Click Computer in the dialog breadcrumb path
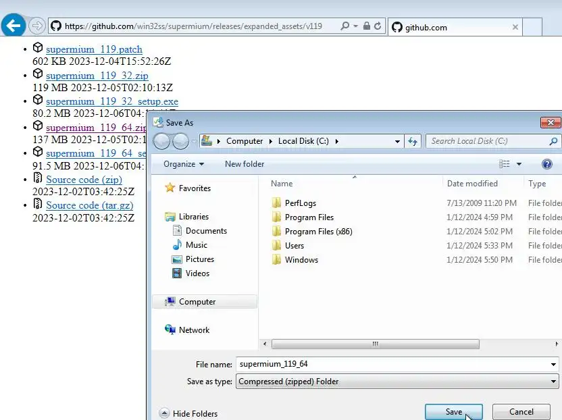 pos(245,141)
